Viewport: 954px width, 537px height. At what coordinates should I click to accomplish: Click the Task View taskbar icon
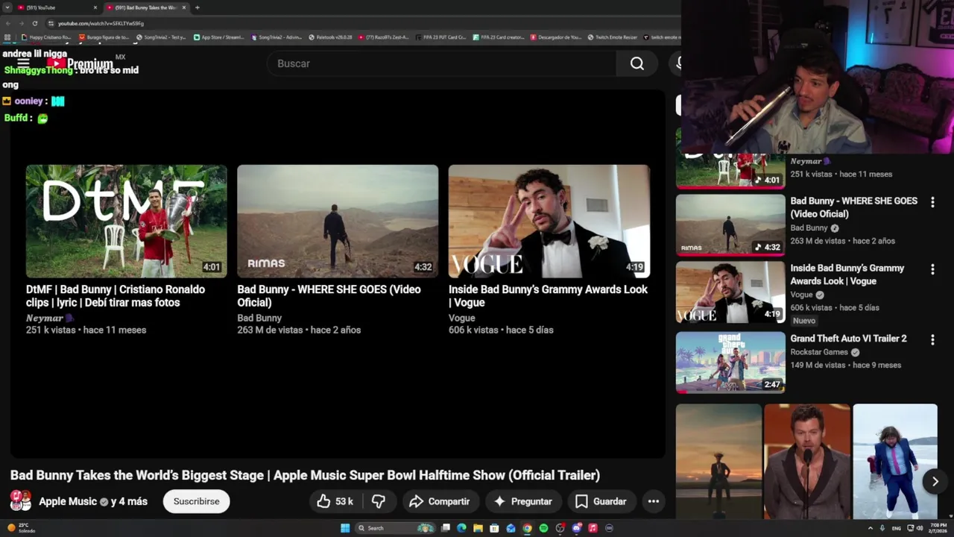pos(445,528)
